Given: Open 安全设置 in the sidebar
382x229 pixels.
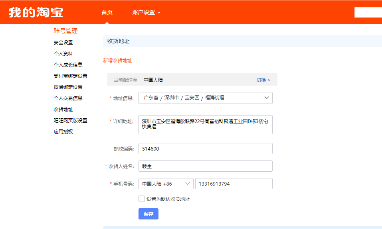Looking at the screenshot, I should click(63, 43).
